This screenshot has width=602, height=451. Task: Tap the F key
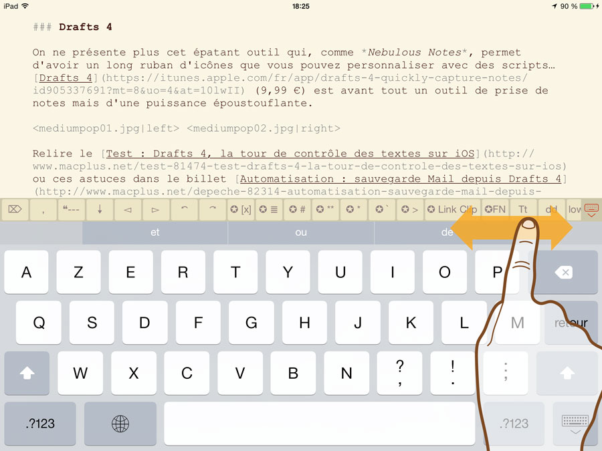198,323
